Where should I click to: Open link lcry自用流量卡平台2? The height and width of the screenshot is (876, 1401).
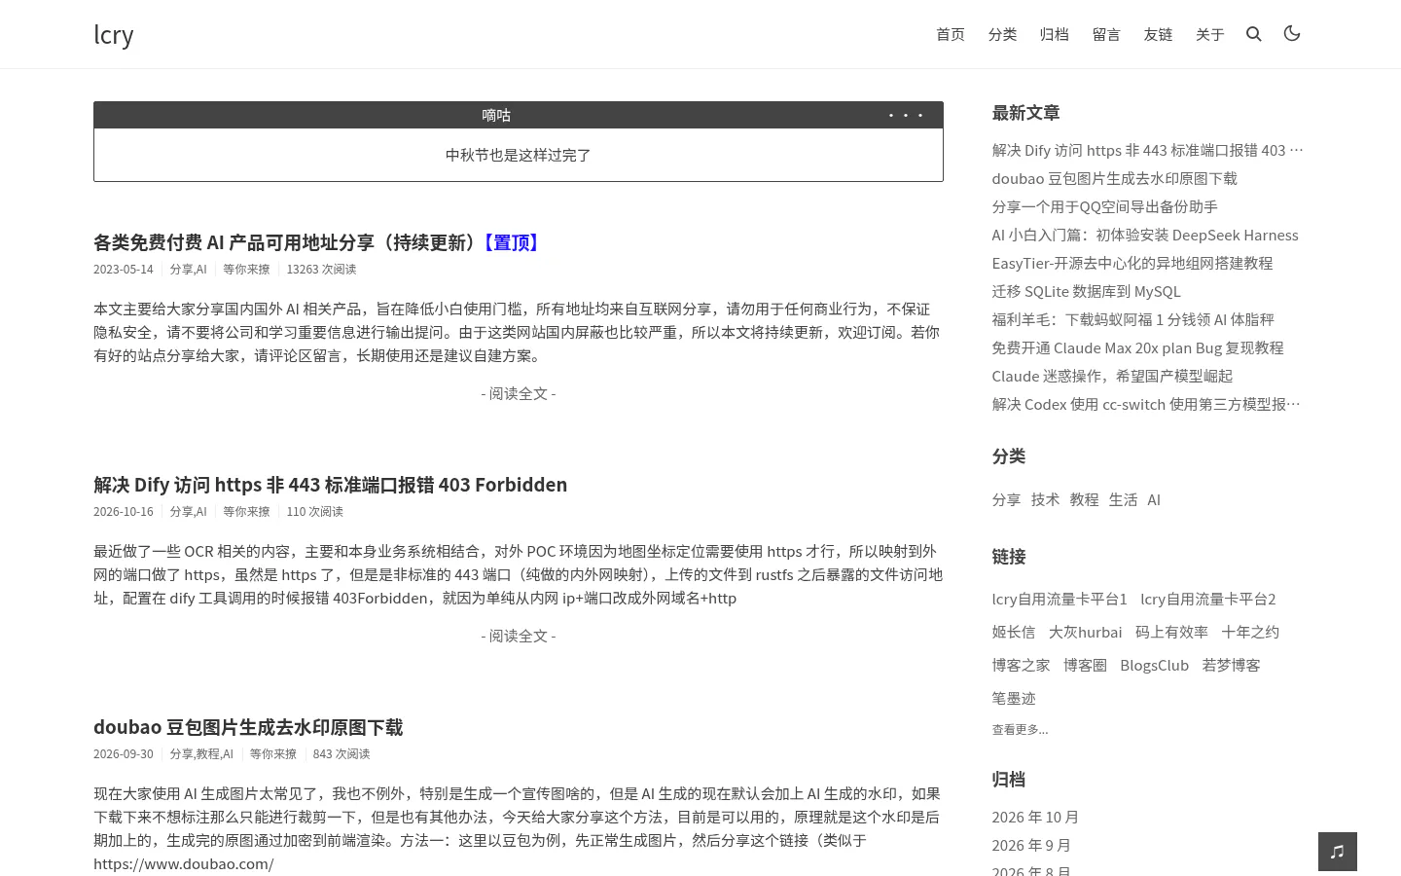click(x=1208, y=600)
